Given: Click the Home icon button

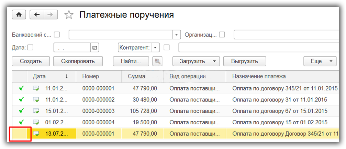Looking at the screenshot, I should [19, 15].
